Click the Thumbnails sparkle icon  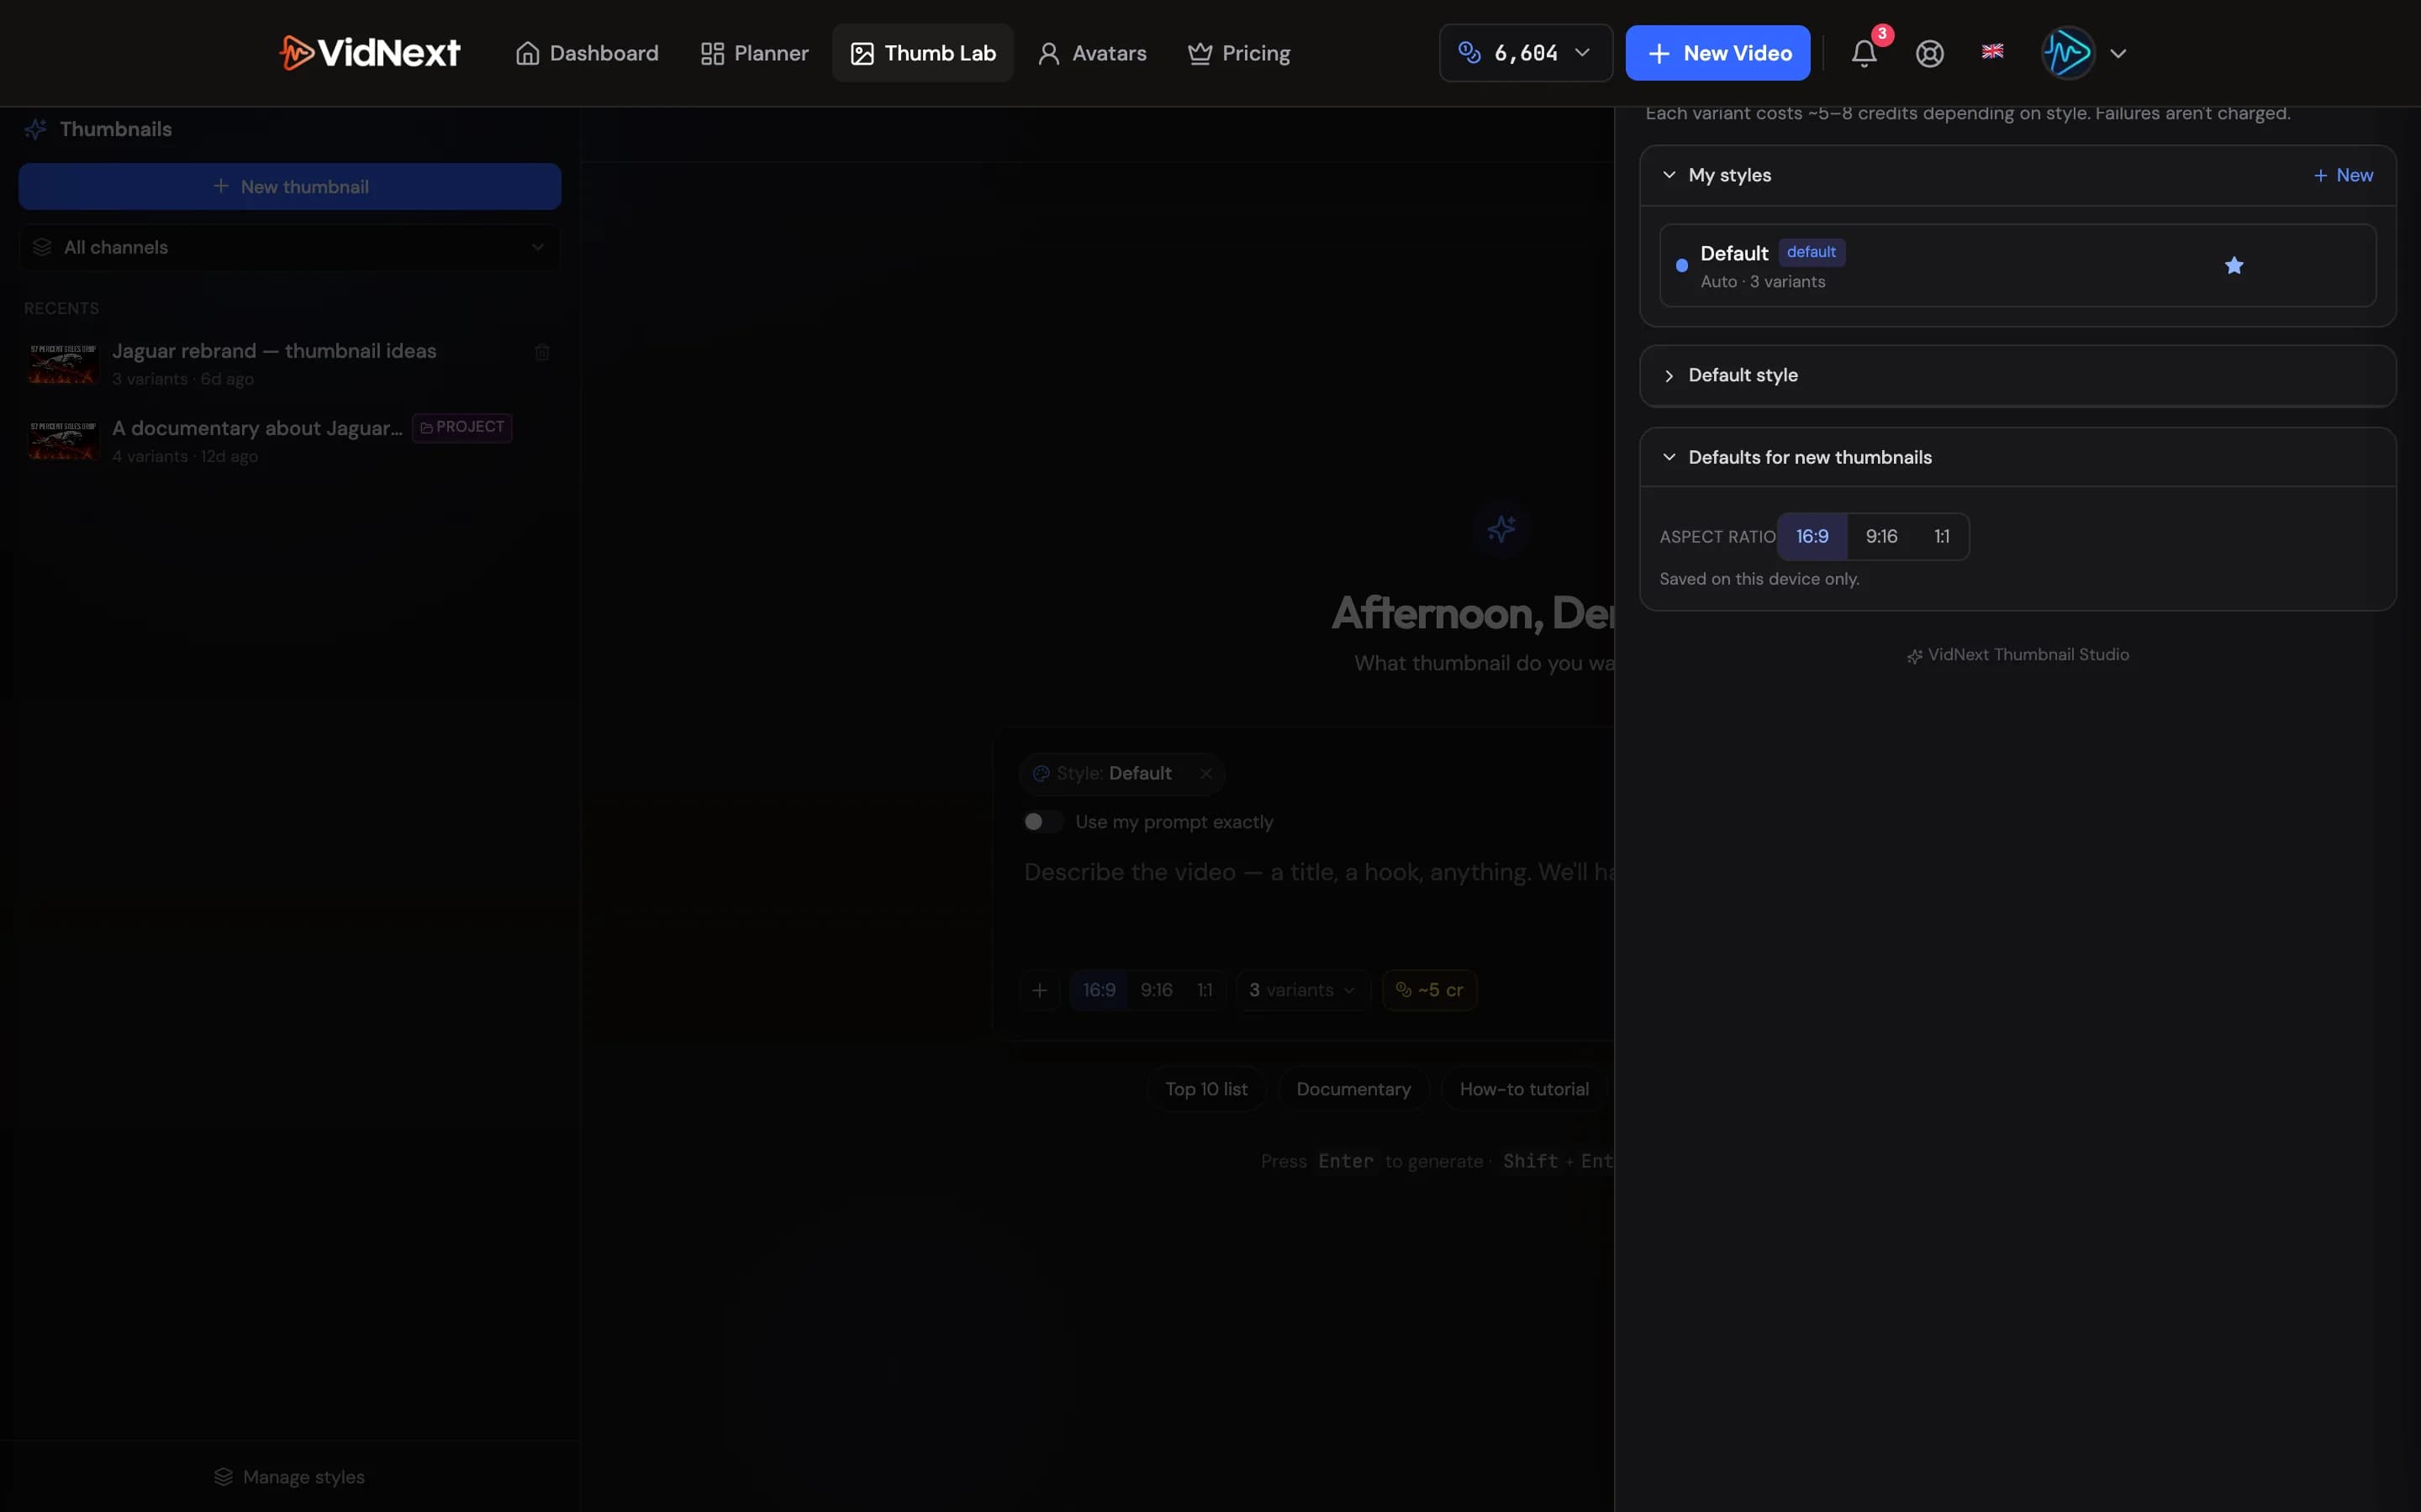pos(36,129)
